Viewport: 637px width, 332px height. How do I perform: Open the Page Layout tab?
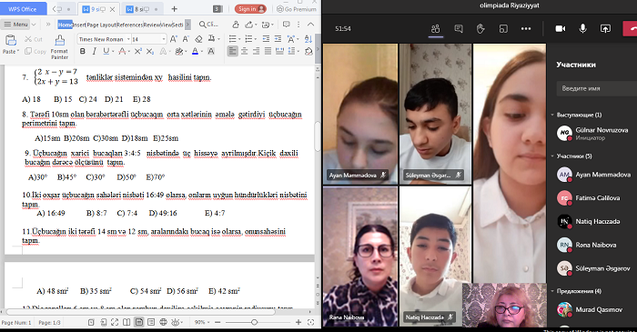coord(101,25)
